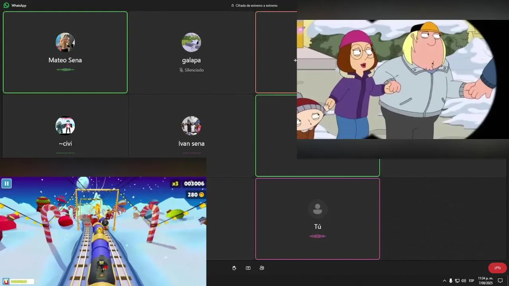This screenshot has width=509, height=286.
Task: Select Ivan sena's profile picture
Action: pos(191,126)
